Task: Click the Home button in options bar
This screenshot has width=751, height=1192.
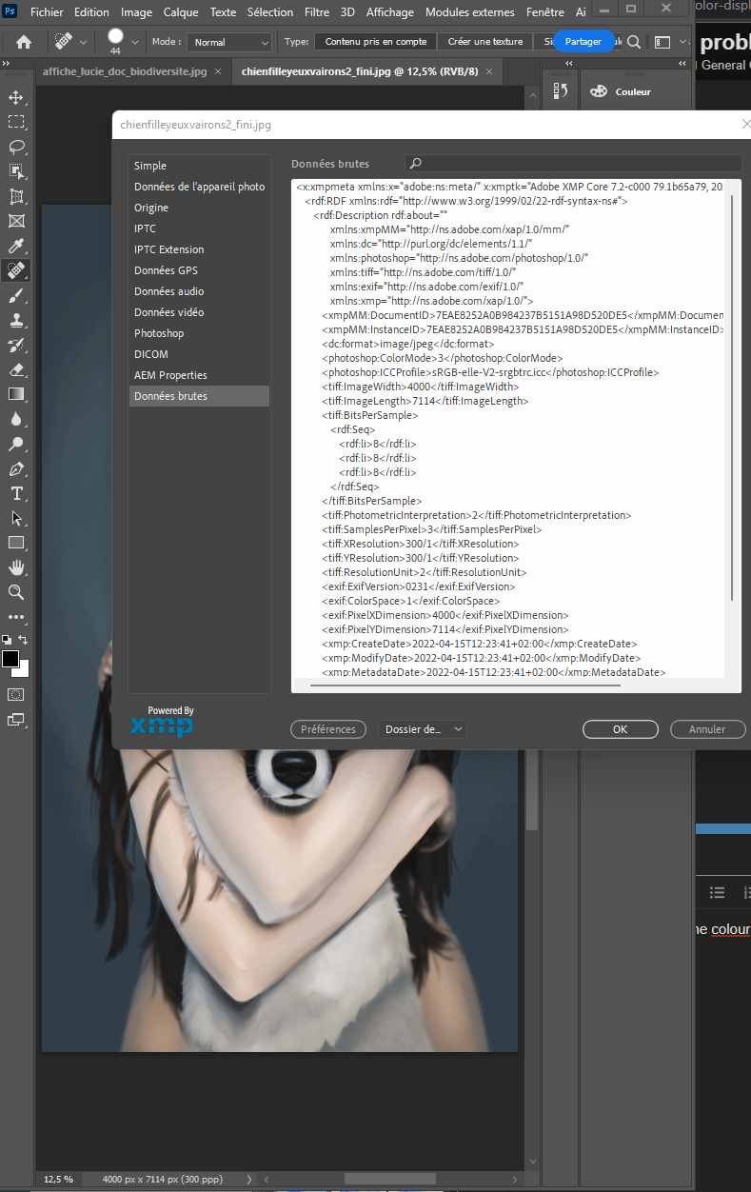Action: click(24, 42)
